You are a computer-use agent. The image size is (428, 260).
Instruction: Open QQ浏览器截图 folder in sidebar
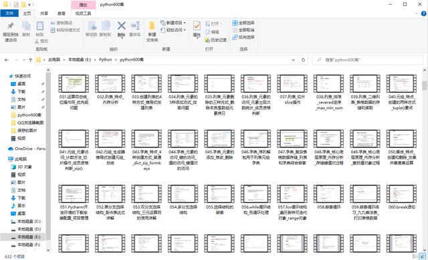click(27, 123)
